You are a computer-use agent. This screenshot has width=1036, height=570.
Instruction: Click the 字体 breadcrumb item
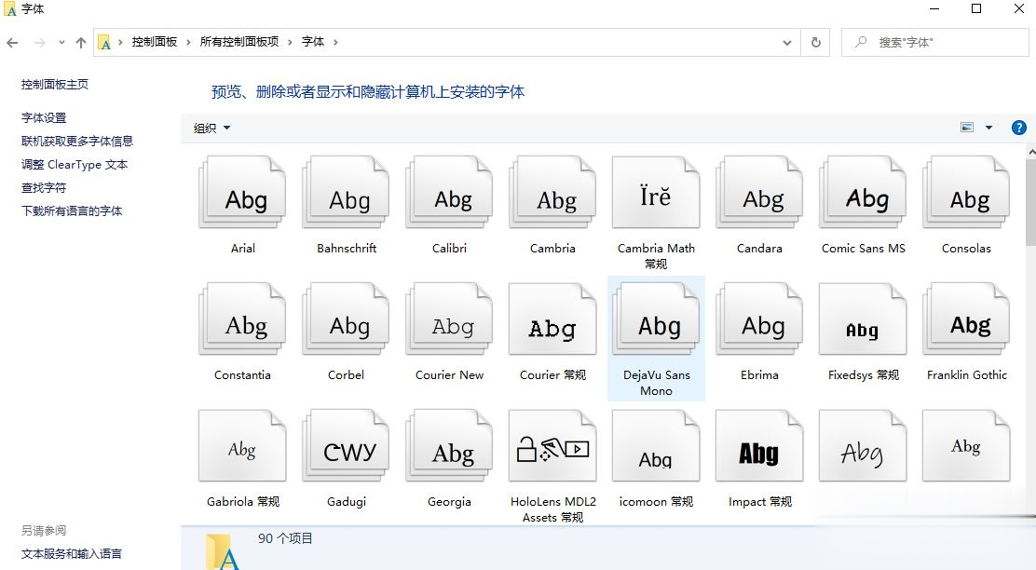pyautogui.click(x=313, y=42)
